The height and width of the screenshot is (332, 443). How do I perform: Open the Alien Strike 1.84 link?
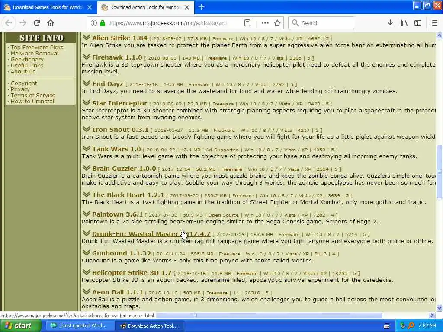click(120, 38)
